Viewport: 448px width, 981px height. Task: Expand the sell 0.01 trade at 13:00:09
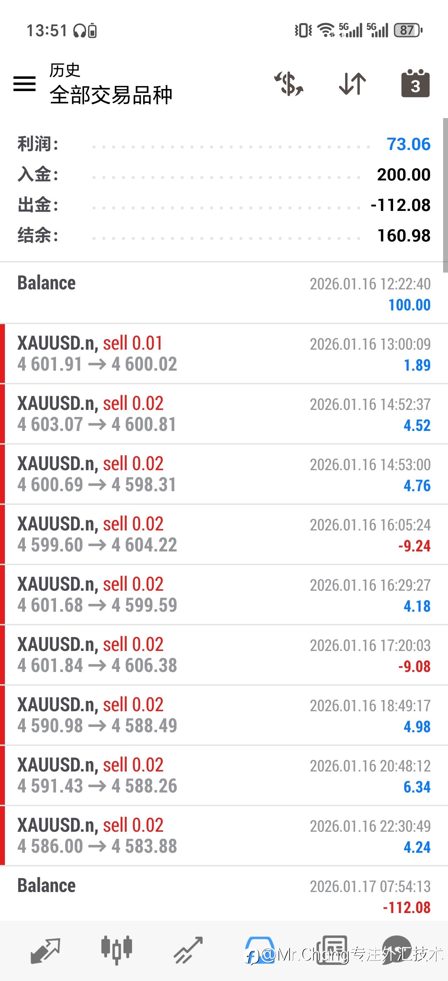(x=224, y=354)
